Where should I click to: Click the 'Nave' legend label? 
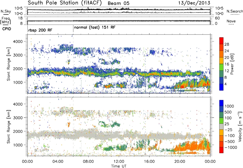[231, 21]
